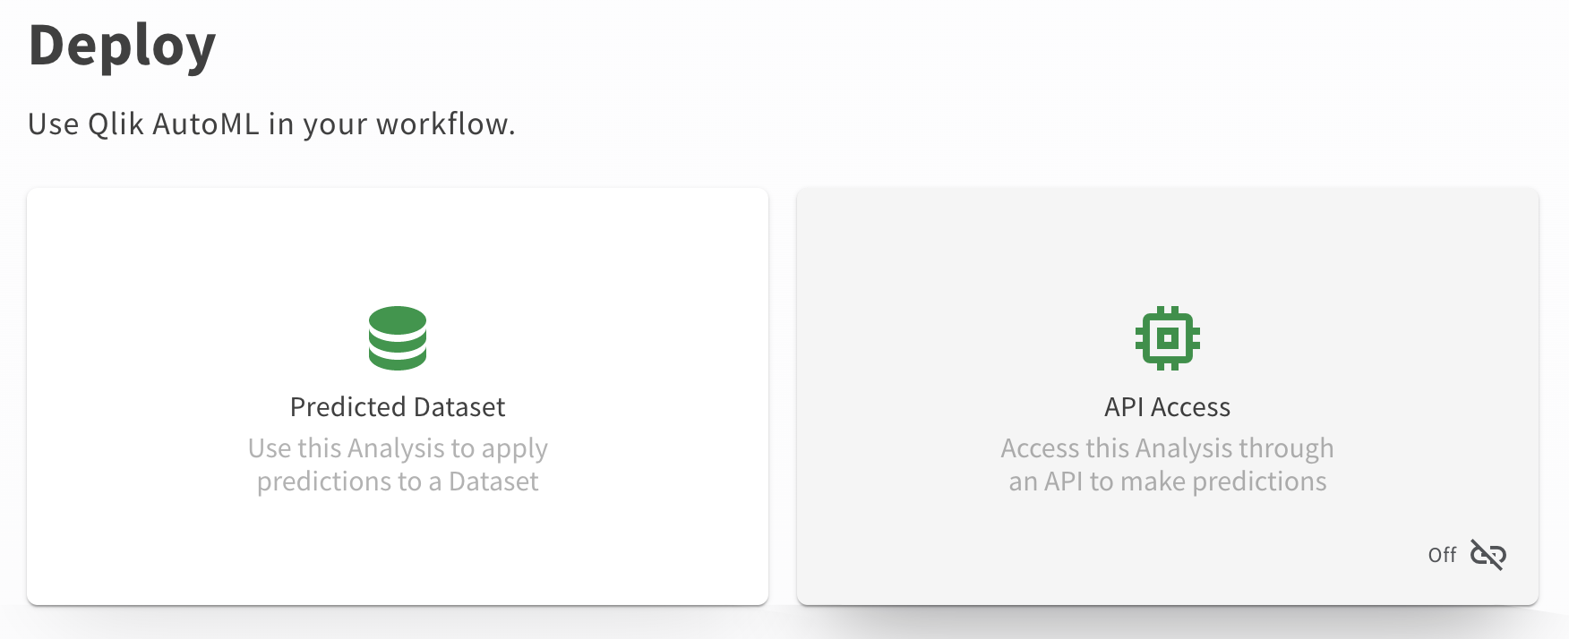Viewport: 1569px width, 639px height.
Task: Toggle the API Access "Off" status label
Action: [1442, 556]
